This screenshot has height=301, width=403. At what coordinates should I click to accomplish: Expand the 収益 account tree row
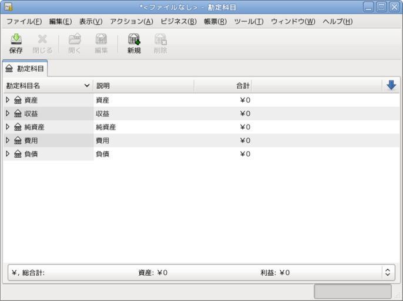tap(8, 113)
